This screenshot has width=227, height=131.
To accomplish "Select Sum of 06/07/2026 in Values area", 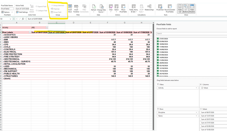I will (214, 113).
